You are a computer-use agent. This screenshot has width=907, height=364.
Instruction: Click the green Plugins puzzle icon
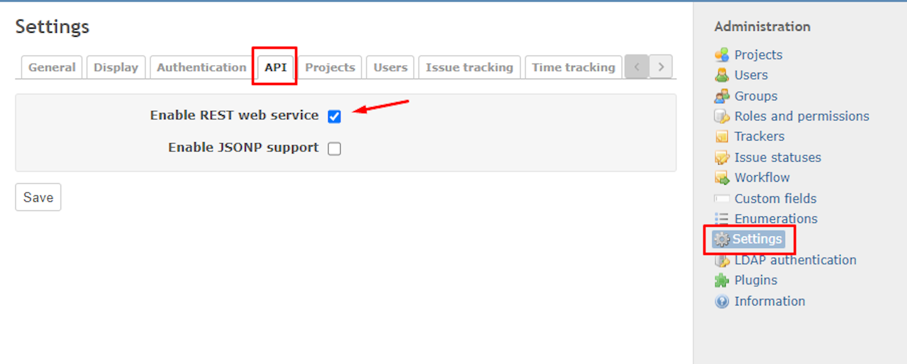[721, 281]
